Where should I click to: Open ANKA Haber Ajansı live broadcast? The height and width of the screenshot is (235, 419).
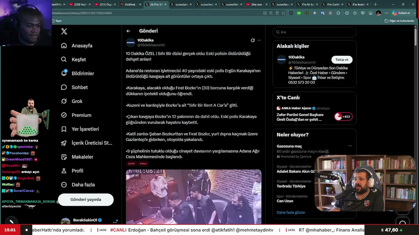pyautogui.click(x=300, y=117)
